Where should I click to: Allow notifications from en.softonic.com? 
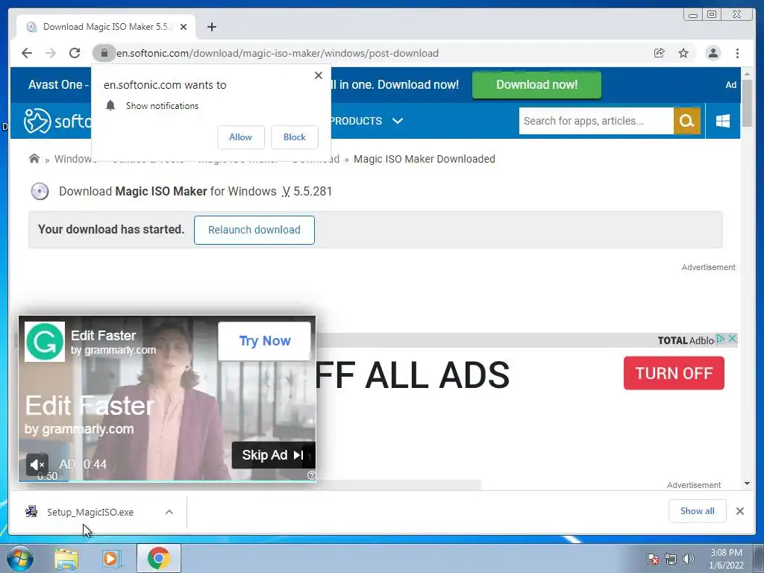click(x=241, y=137)
